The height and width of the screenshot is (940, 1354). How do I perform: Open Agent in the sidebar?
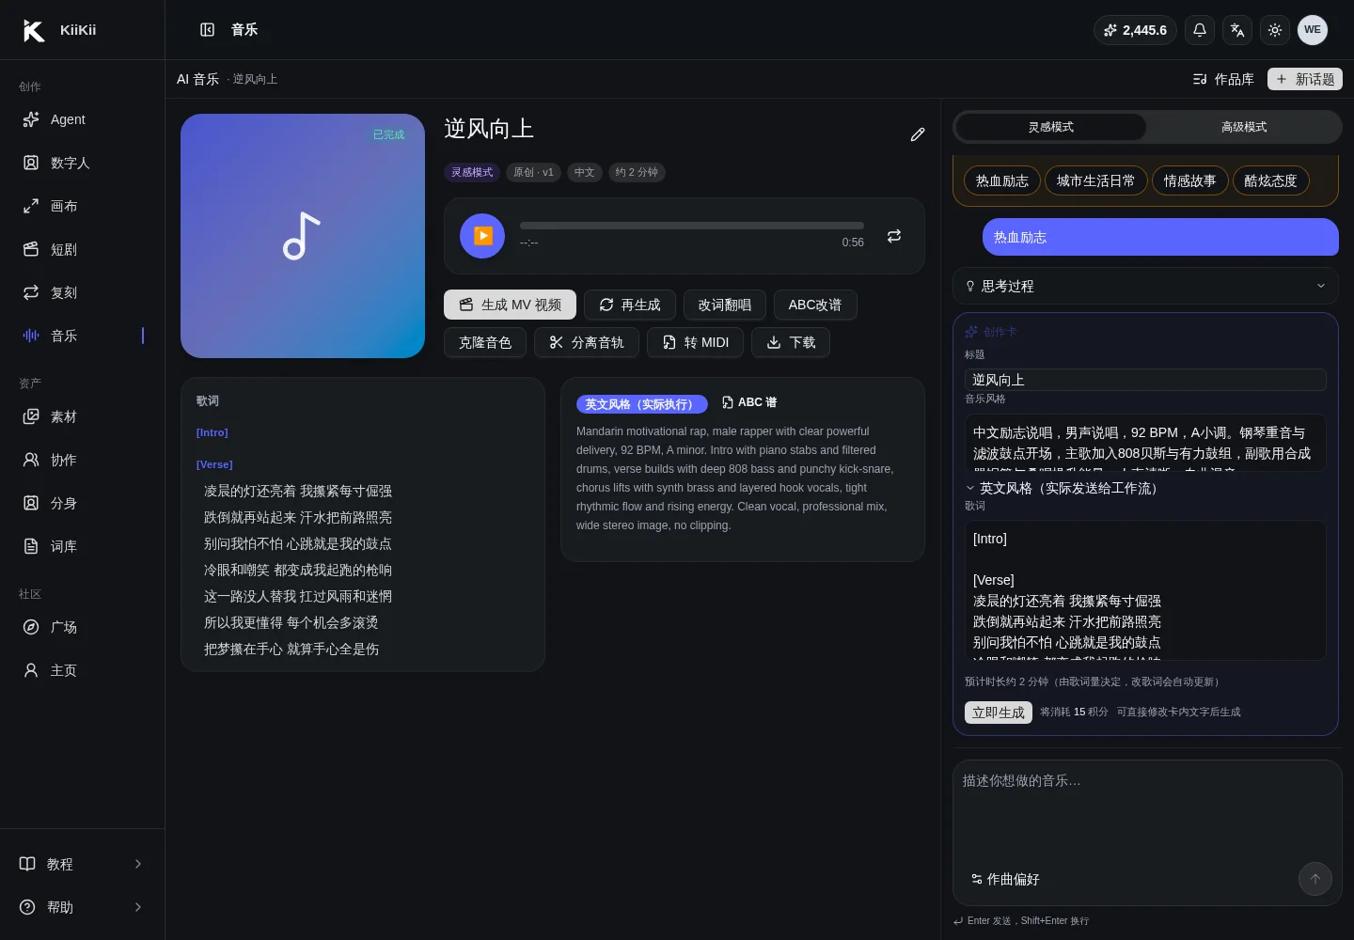[83, 119]
